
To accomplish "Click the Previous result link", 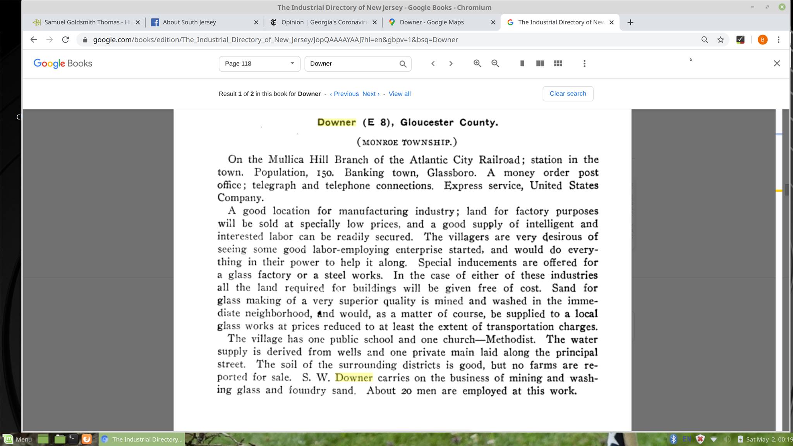I will (344, 94).
